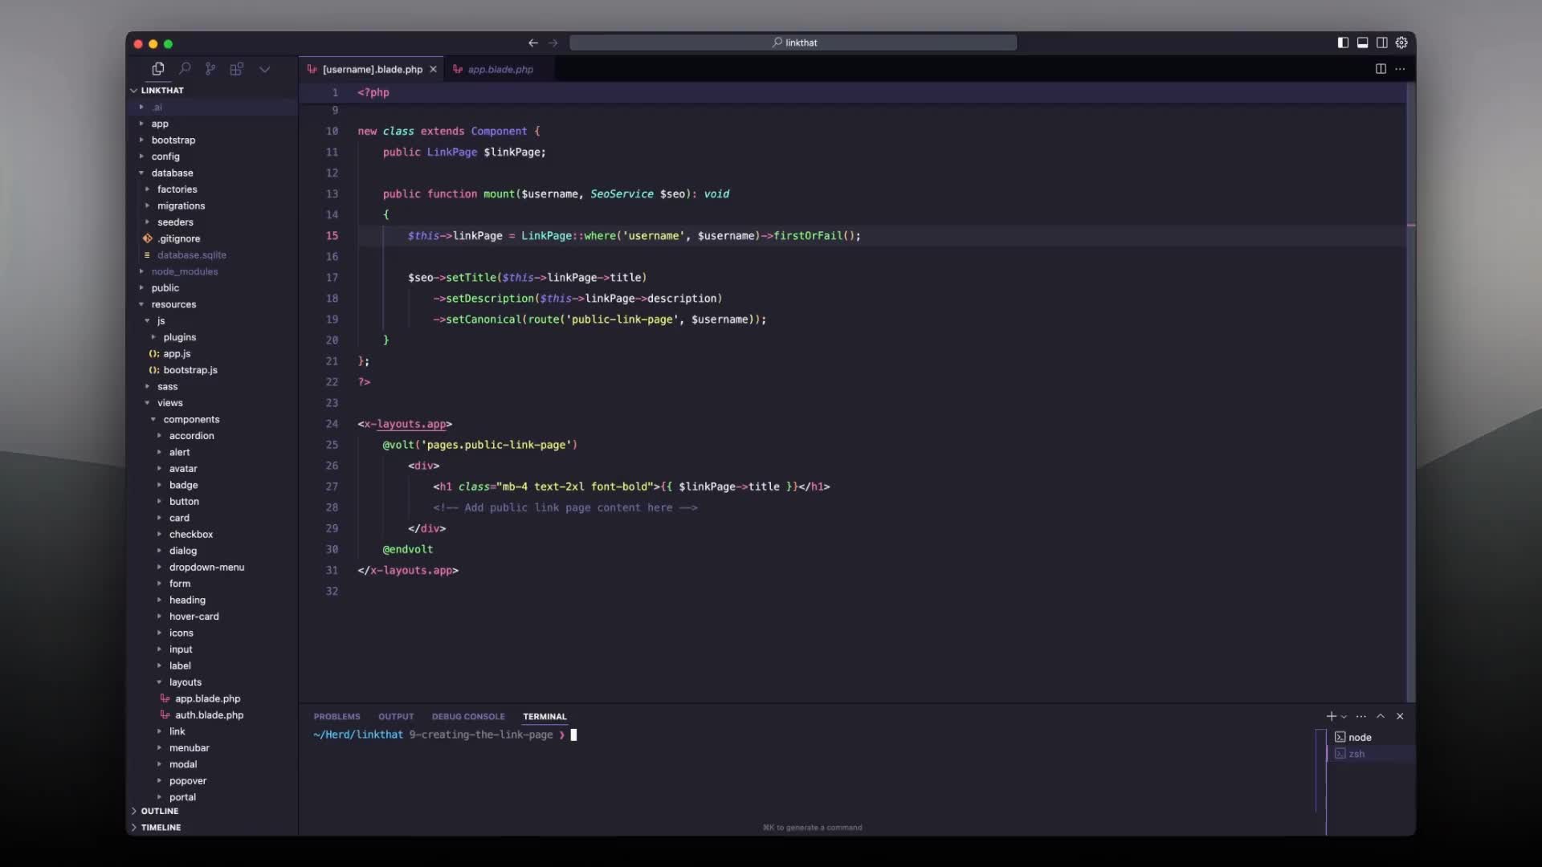Screen dimensions: 1542x867
Task: Expand the plugins folder
Action: 212,337
